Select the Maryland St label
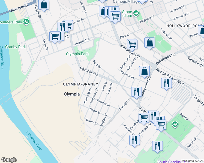This screenshot has width=204, height=163. [94, 96]
